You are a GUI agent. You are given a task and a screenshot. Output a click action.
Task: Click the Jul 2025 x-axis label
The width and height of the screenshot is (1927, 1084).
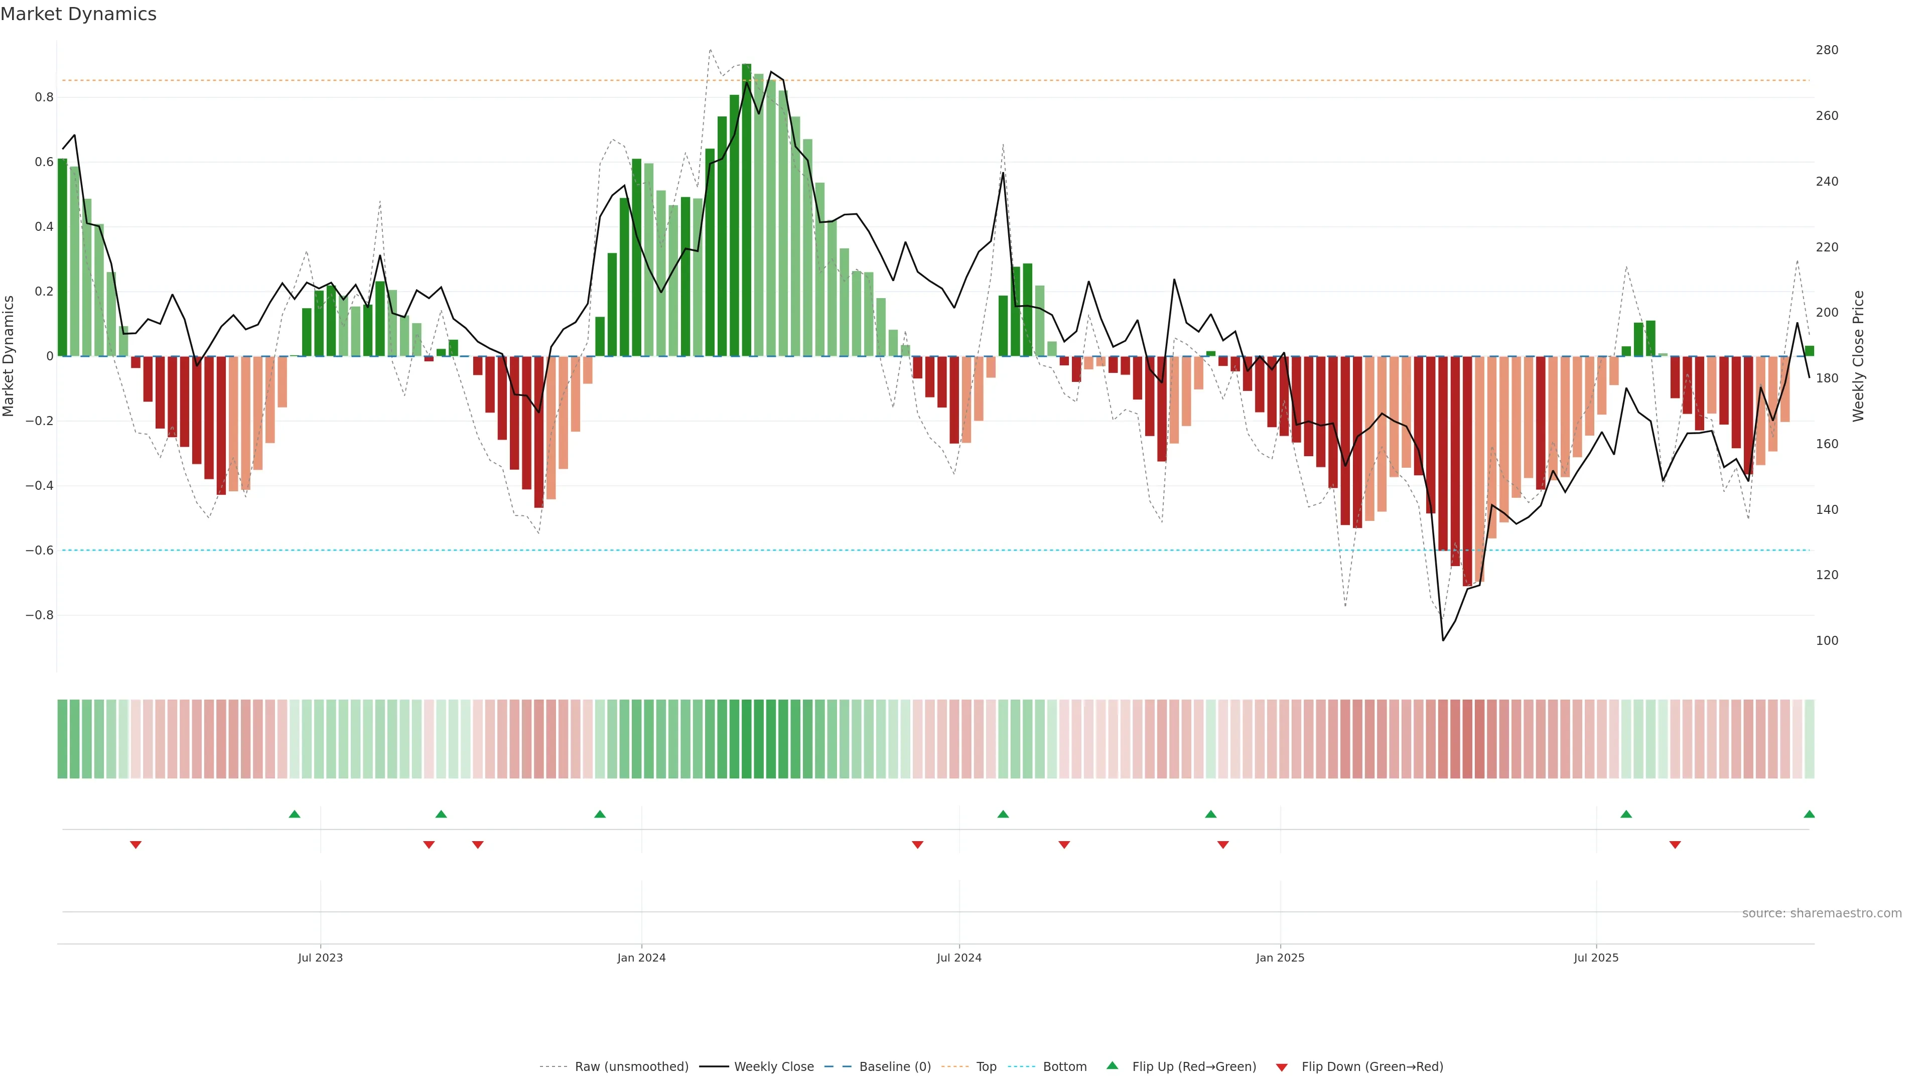(1596, 958)
